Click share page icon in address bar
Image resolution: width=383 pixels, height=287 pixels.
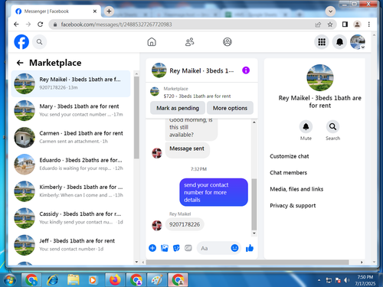pyautogui.click(x=318, y=24)
